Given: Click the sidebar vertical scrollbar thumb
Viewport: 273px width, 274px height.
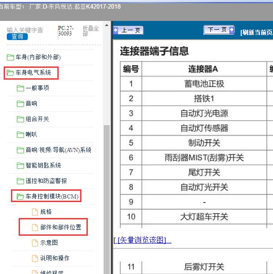Looking at the screenshot, I should point(106,199).
